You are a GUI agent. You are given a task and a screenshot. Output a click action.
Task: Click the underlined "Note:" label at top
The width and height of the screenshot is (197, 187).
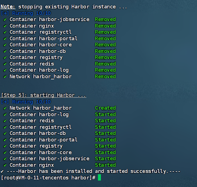pos(8,7)
